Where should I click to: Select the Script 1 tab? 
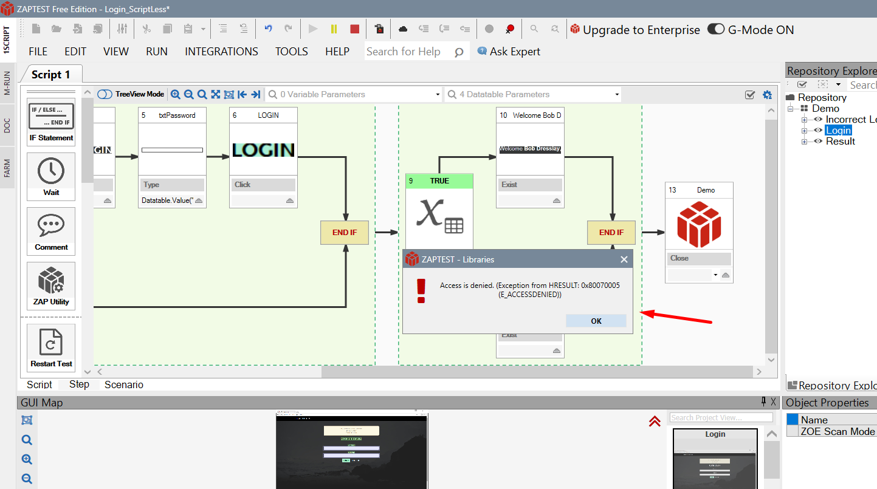pyautogui.click(x=51, y=74)
